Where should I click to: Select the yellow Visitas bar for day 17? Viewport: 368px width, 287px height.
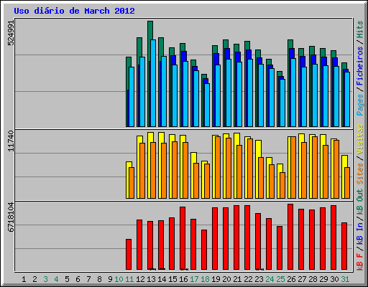point(193,175)
